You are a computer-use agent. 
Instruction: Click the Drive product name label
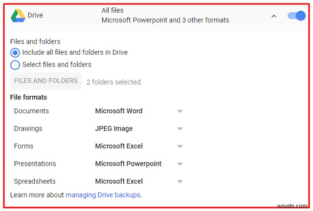pyautogui.click(x=35, y=15)
